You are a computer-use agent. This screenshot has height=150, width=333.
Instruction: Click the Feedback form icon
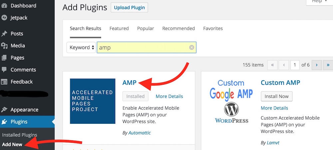pos(4,82)
